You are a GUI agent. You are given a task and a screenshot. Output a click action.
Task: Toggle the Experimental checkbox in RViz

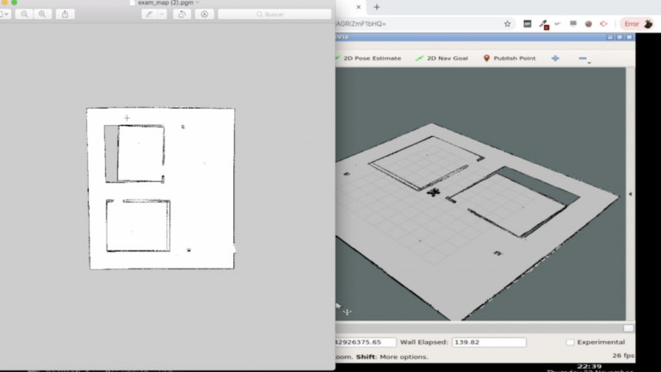point(570,342)
